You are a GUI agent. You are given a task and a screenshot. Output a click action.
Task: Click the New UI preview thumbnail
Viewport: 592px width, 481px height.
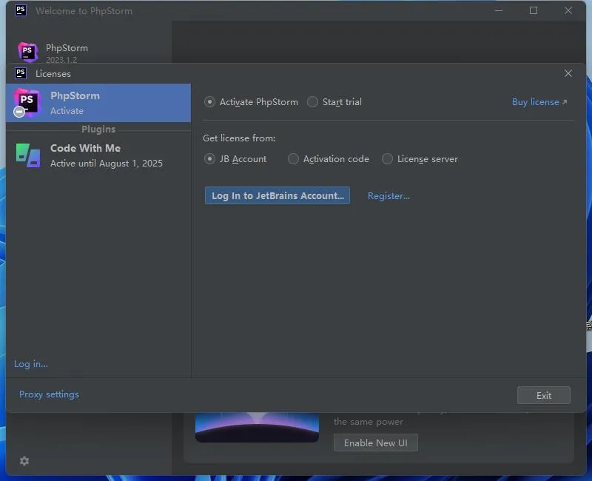point(257,427)
